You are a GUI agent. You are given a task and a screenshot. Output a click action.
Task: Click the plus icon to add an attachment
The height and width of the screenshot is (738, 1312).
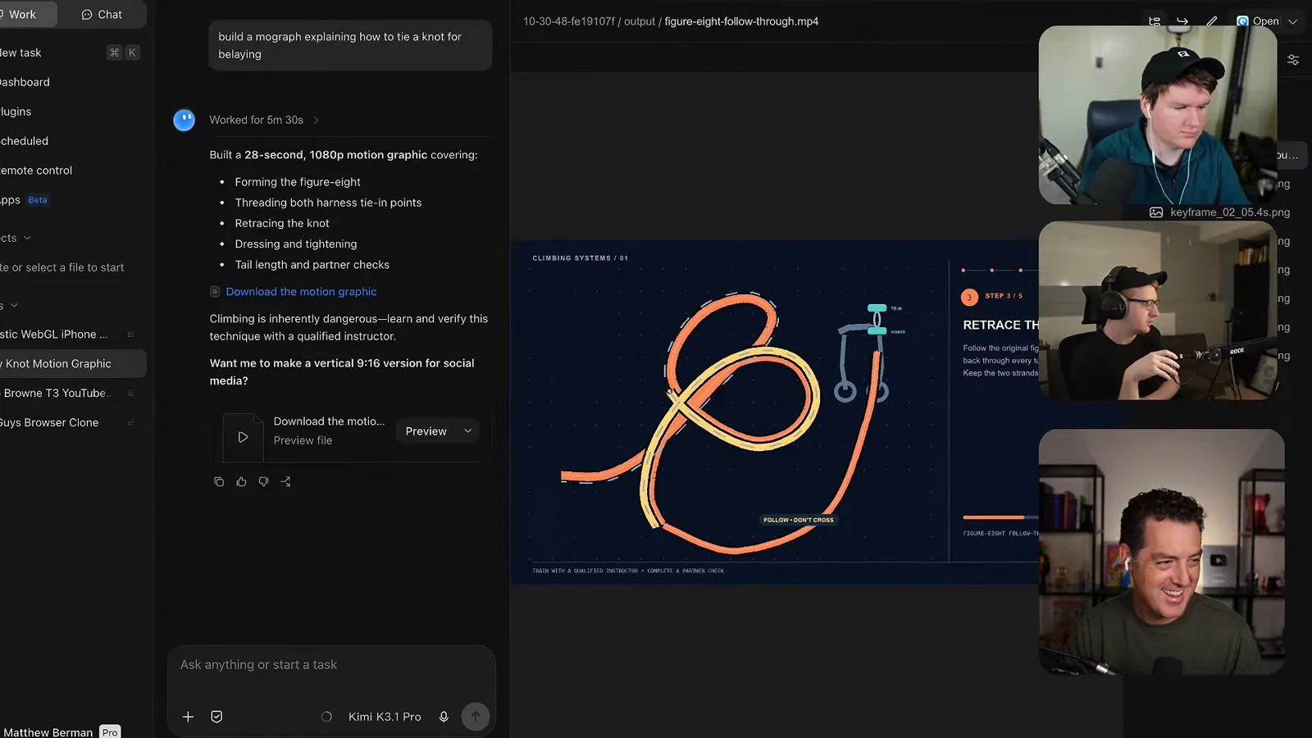[x=188, y=717]
